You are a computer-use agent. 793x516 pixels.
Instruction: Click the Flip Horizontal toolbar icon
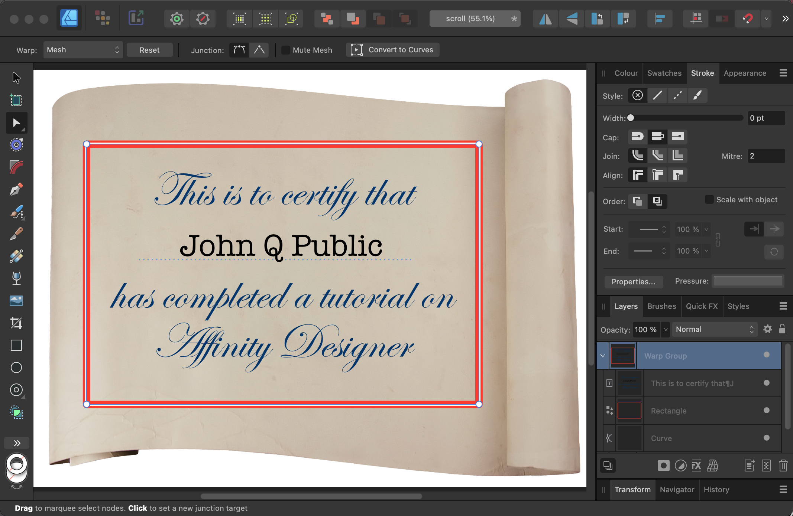pyautogui.click(x=545, y=19)
